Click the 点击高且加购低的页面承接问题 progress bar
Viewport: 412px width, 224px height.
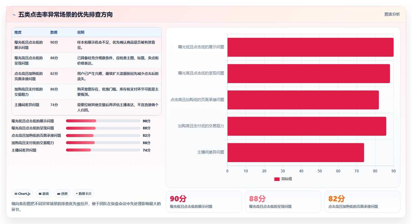tap(103, 136)
